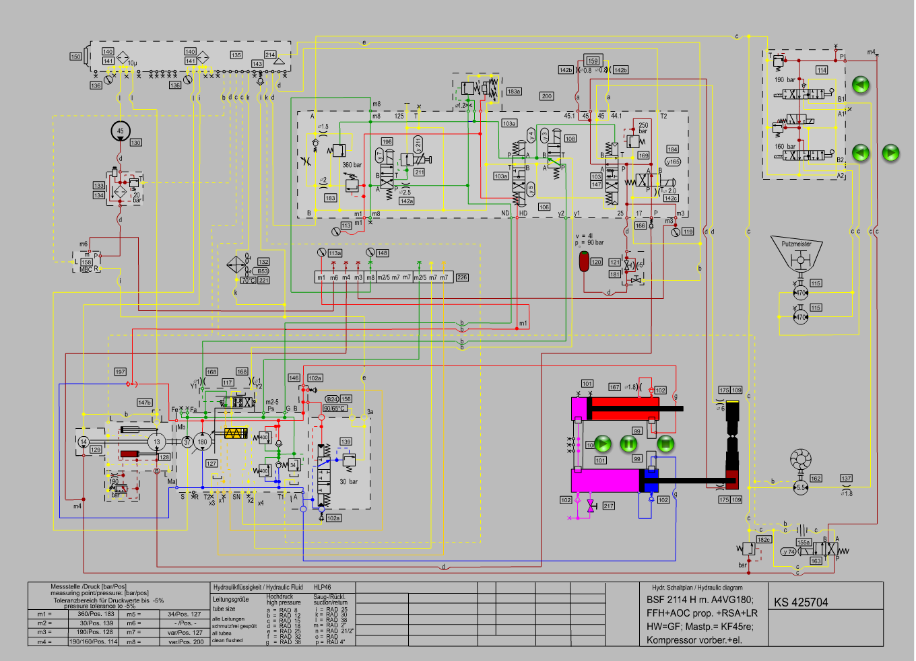Image resolution: width=916 pixels, height=661 pixels.
Task: Select the main pump symbol labeled 180
Action: [x=202, y=442]
